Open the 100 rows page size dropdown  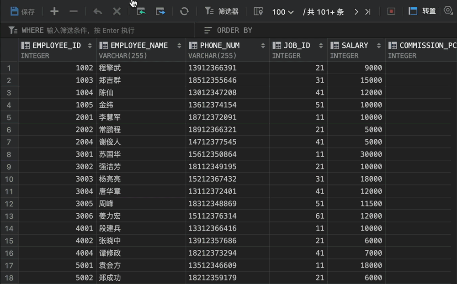tap(282, 12)
